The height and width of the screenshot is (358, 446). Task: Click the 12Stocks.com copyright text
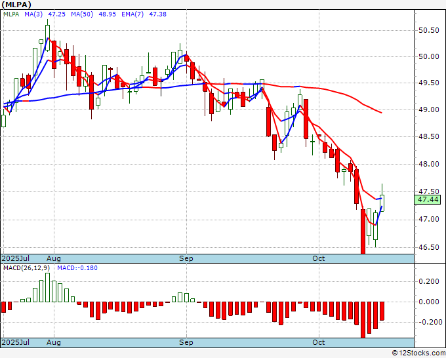pos(418,353)
